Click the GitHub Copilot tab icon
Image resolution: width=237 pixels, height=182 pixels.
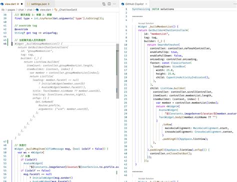[123, 4]
